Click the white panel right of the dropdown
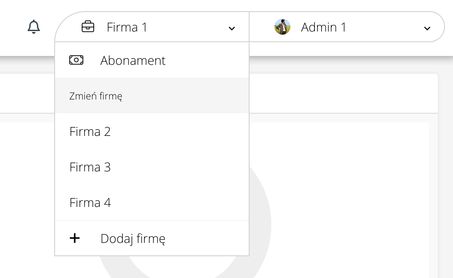453x278 pixels. tap(342, 94)
